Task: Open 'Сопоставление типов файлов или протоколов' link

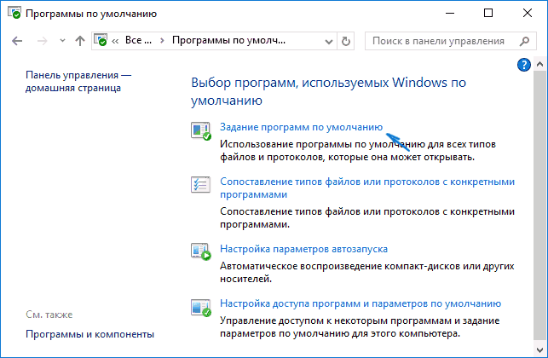Action: [x=367, y=188]
